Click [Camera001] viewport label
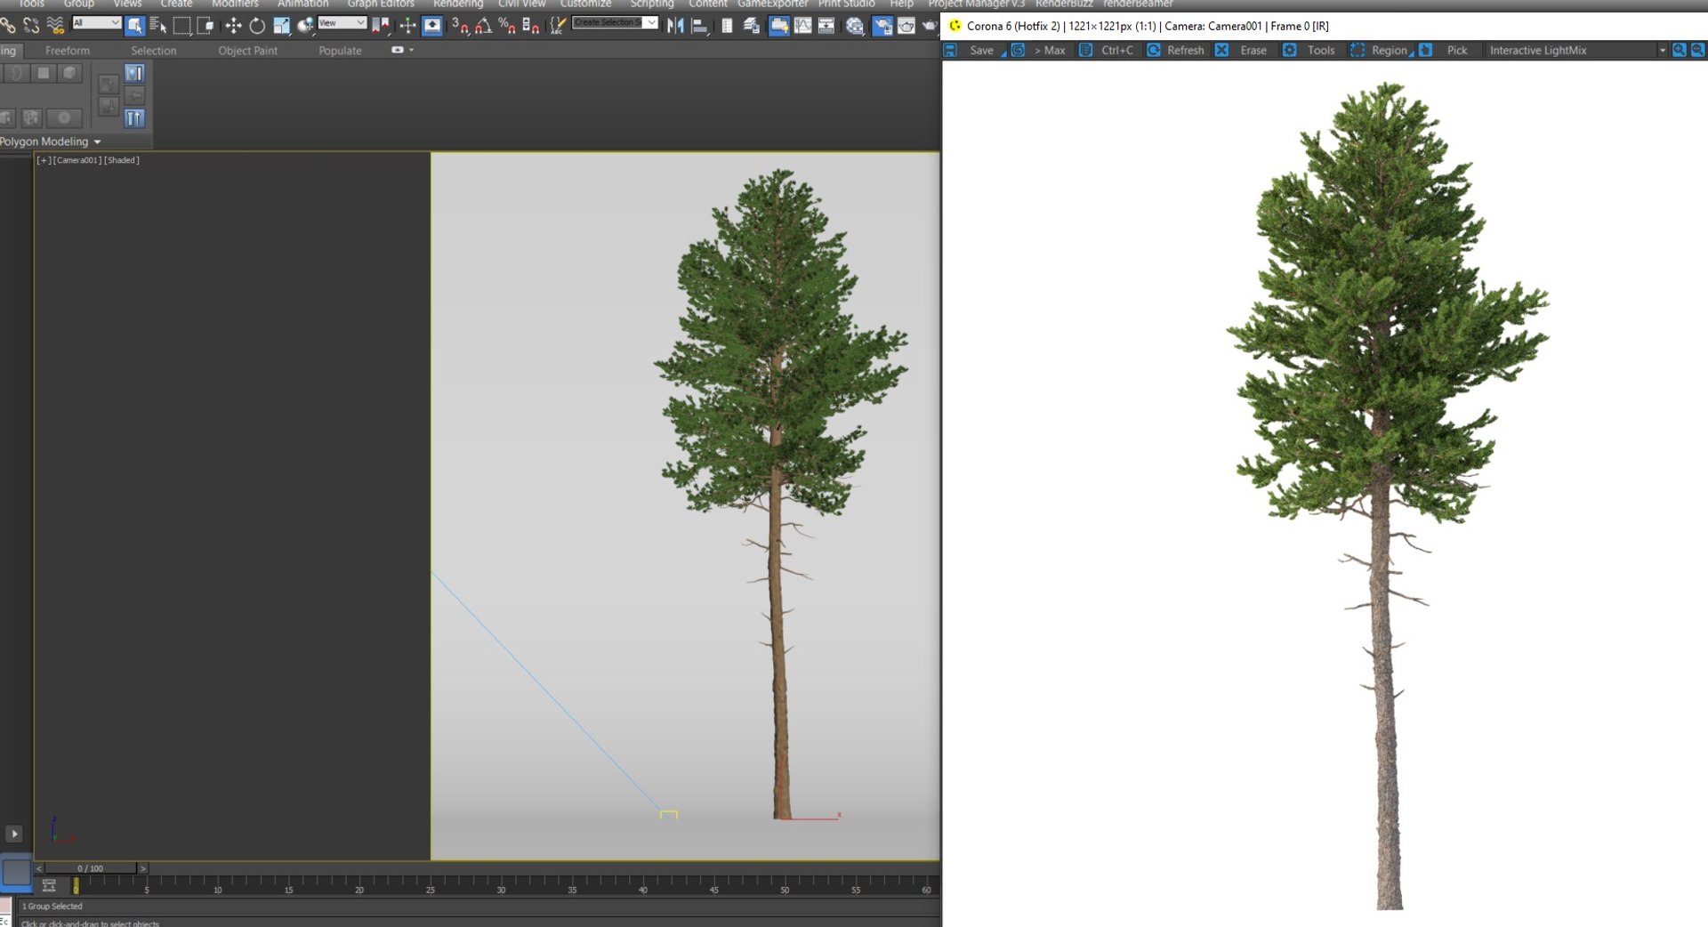Screen dimensions: 1708x927 [x=78, y=160]
